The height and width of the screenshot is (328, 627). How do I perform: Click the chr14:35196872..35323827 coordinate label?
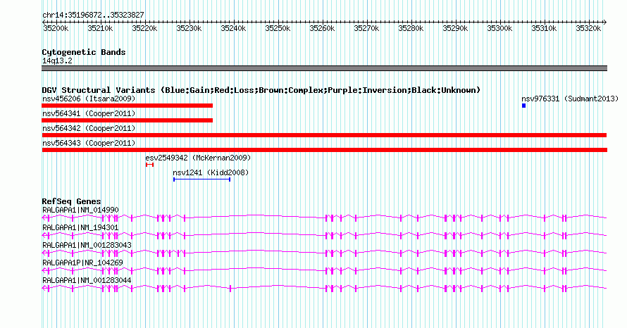point(93,15)
